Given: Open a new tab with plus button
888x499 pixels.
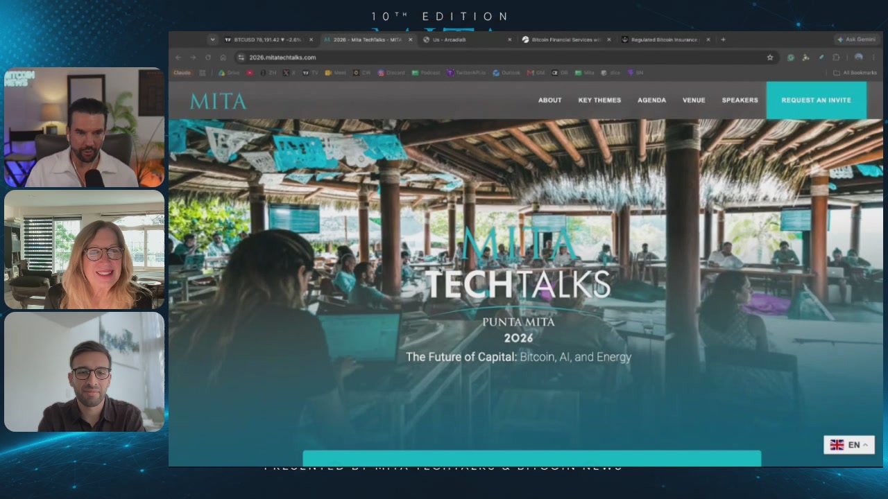Looking at the screenshot, I should [x=723, y=40].
